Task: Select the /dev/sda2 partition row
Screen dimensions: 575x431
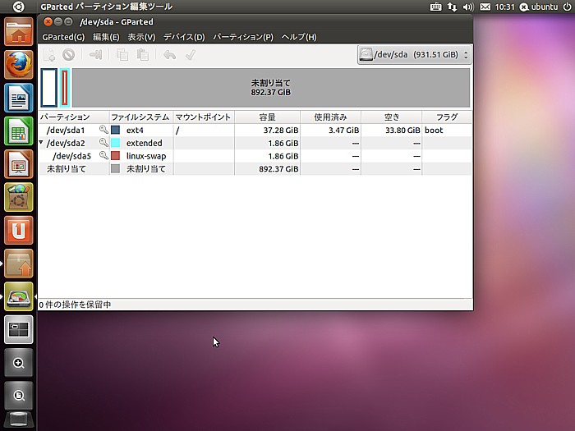Action: pyautogui.click(x=255, y=143)
